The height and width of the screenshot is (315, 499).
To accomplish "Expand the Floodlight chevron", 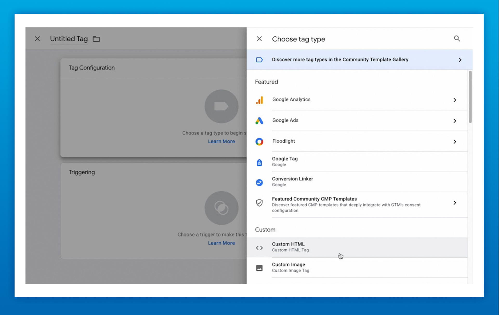I will 455,141.
